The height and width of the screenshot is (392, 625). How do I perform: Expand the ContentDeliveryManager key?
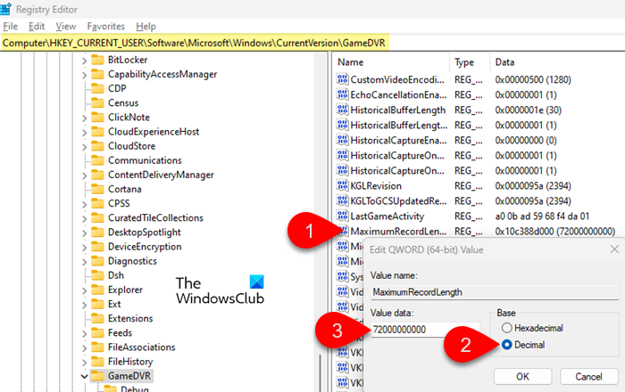[x=84, y=176]
